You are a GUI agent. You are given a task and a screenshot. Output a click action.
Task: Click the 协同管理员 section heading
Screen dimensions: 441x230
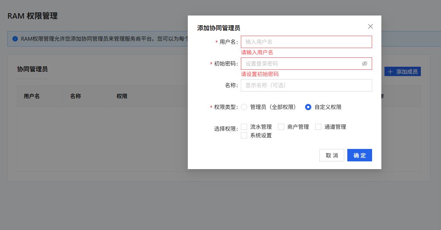coord(33,69)
